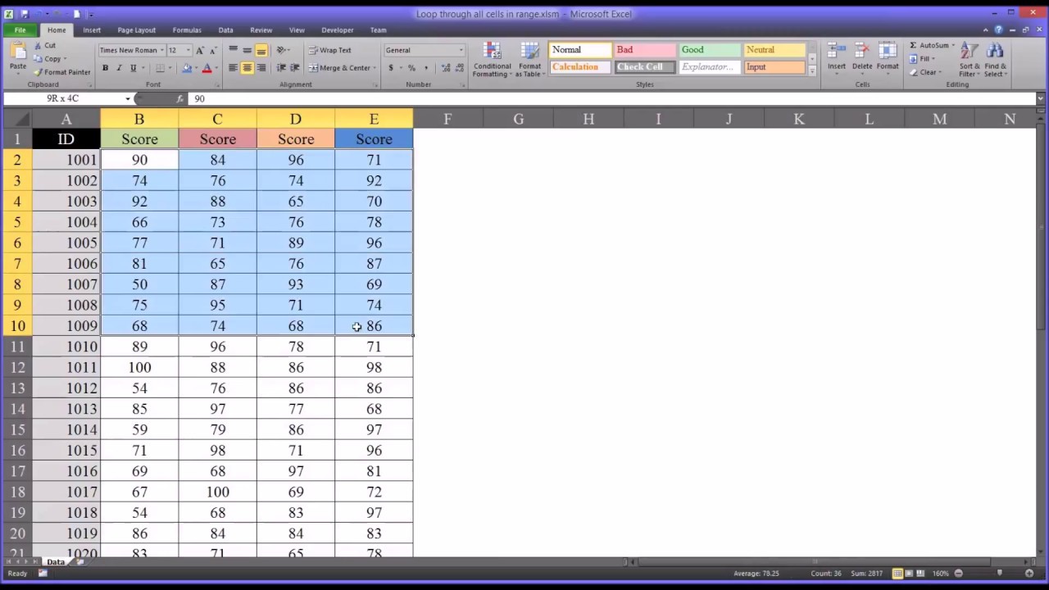Open Sort & Filter
This screenshot has height=590, width=1049.
(x=970, y=60)
